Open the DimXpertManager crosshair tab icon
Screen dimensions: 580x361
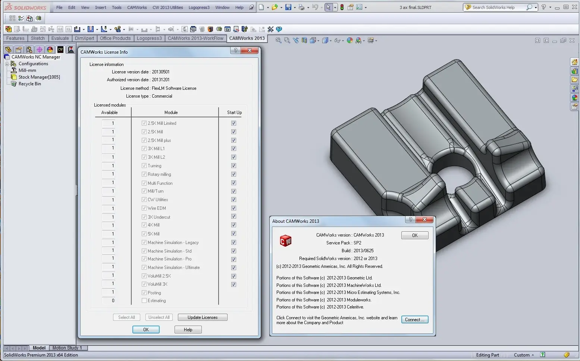[40, 49]
